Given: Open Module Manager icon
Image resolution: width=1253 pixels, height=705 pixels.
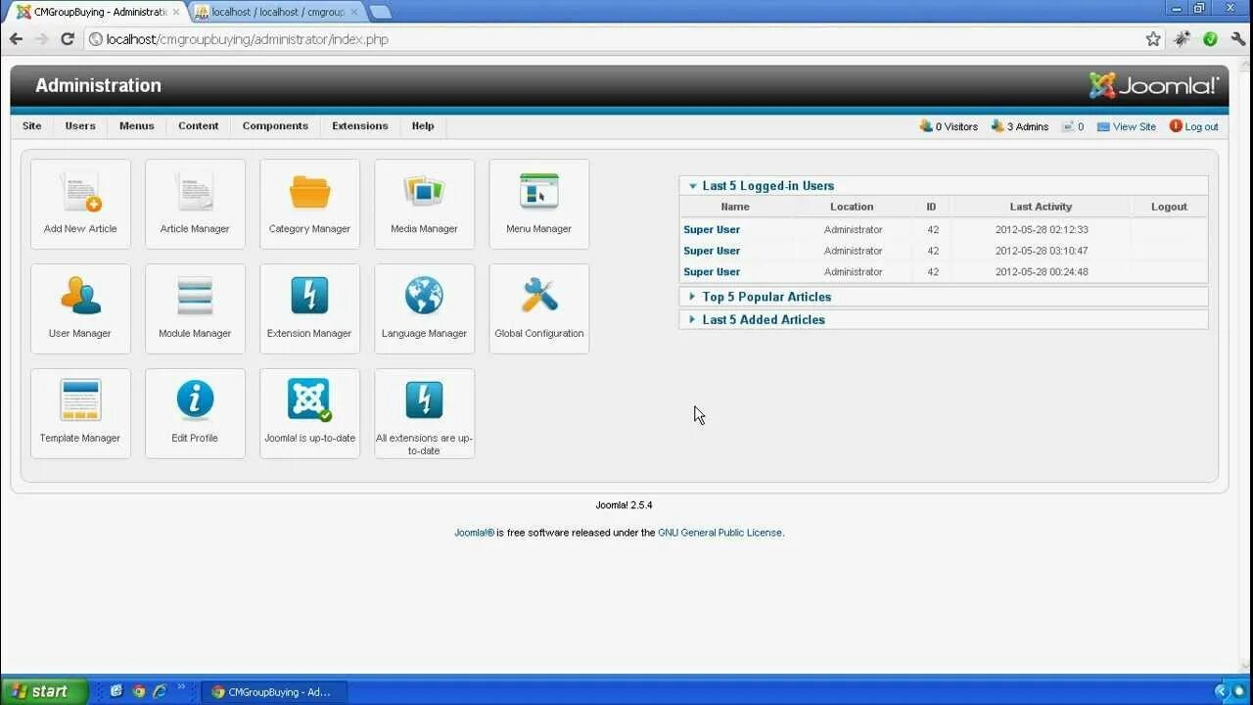Looking at the screenshot, I should (195, 308).
